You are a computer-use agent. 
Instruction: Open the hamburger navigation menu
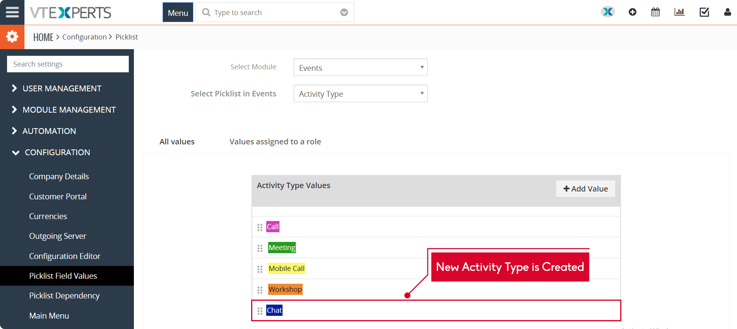(x=12, y=12)
